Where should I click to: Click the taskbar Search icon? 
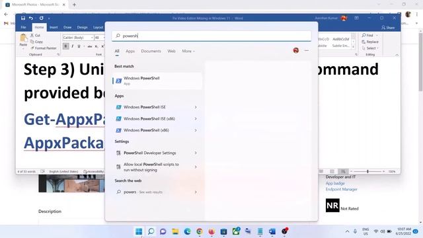click(x=151, y=231)
